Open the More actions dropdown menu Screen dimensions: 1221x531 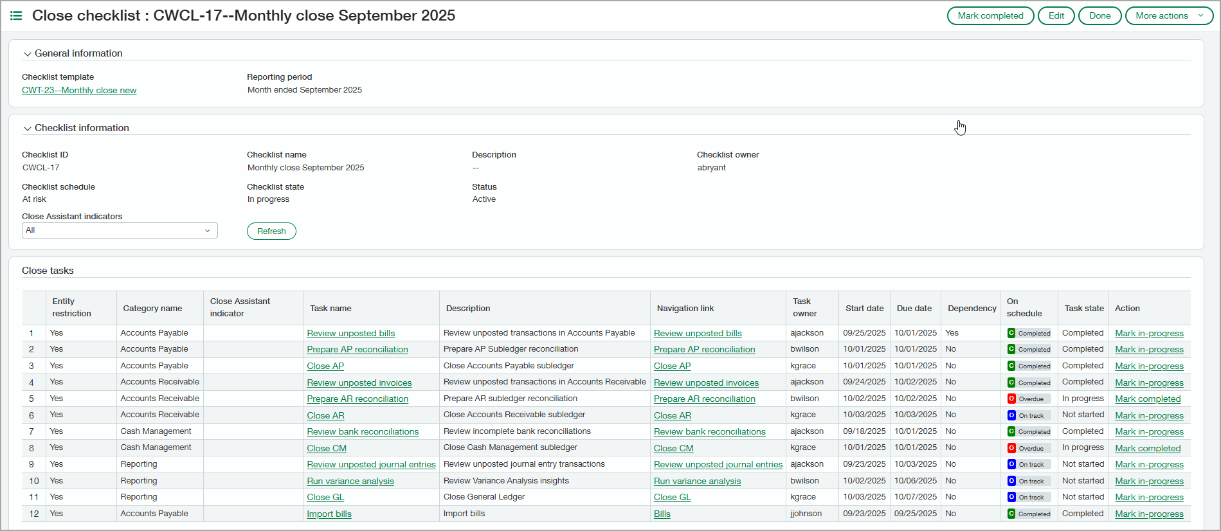(x=1168, y=15)
